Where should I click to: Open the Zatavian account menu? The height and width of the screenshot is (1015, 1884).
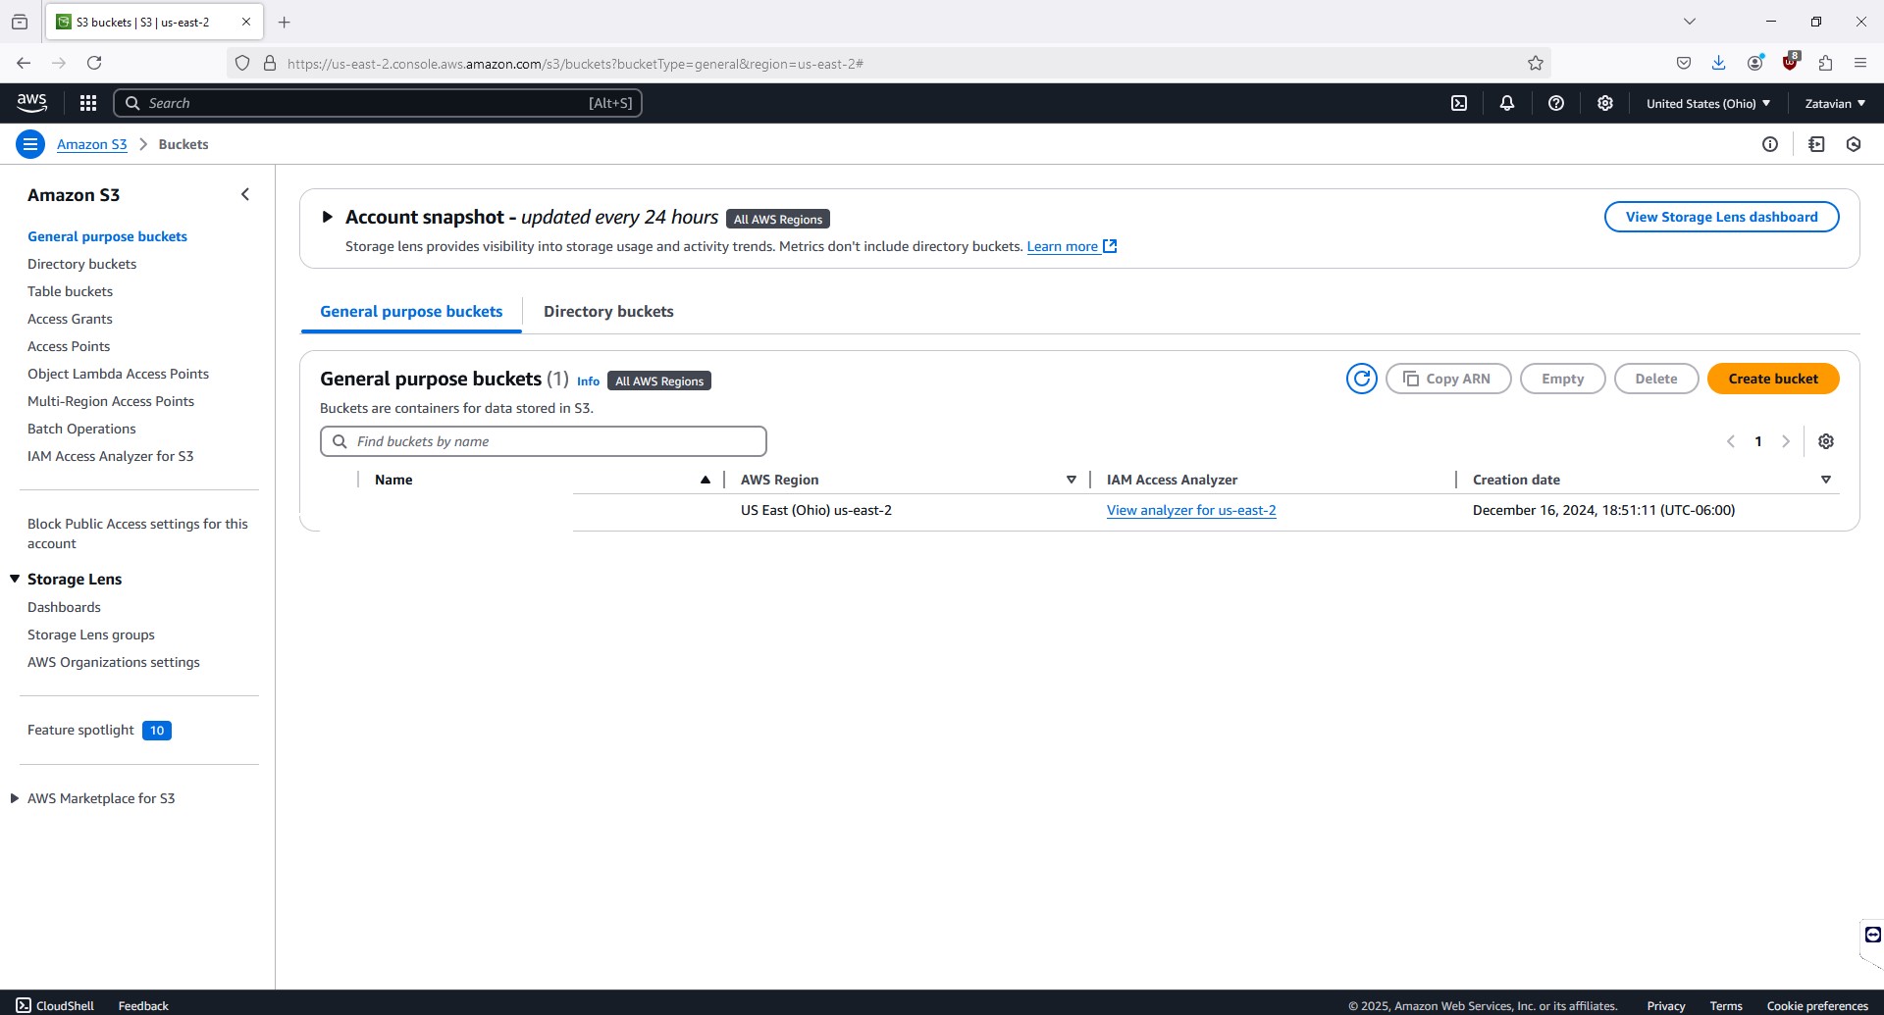coord(1835,103)
